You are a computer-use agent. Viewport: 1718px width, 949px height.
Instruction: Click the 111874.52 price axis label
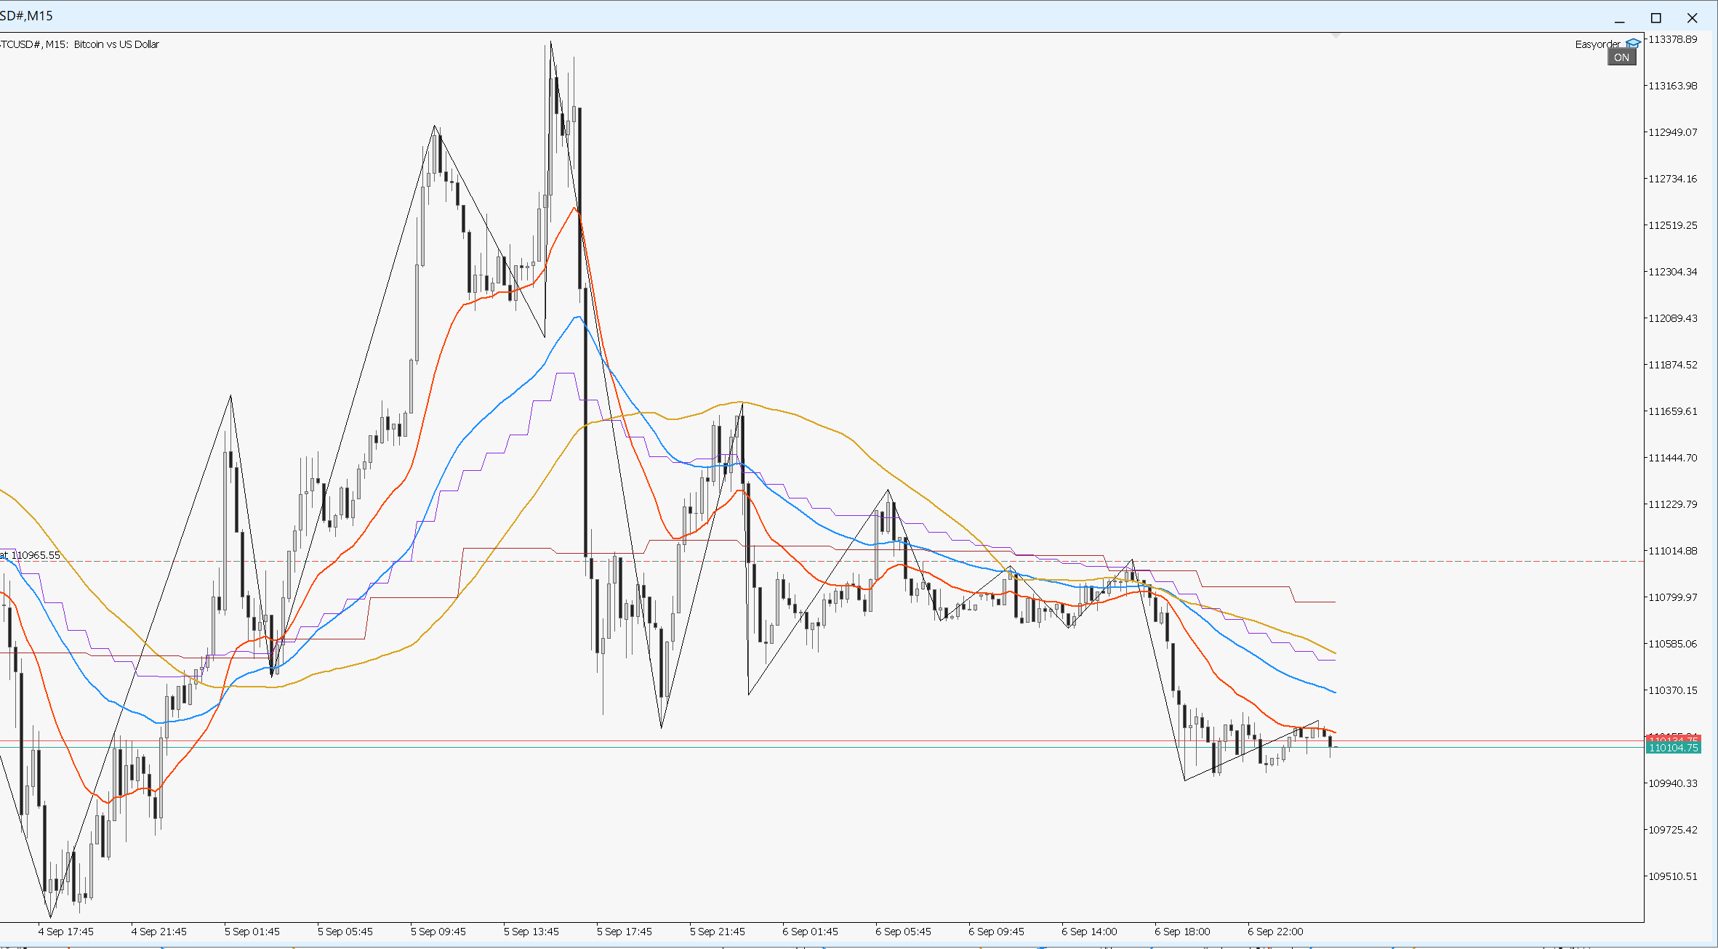(1672, 365)
